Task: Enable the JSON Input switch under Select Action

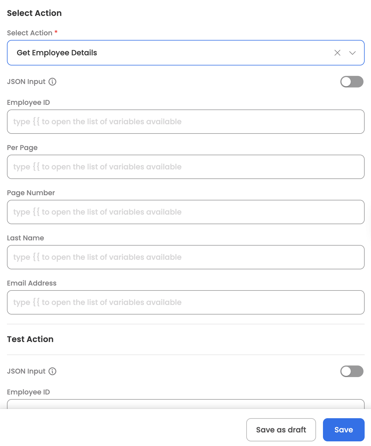Action: point(352,82)
